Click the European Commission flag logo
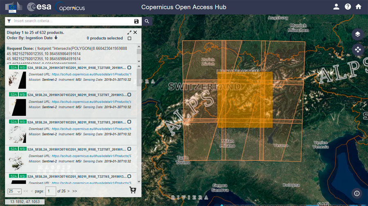Image resolution: width=368 pixels, height=206 pixels. point(12,8)
